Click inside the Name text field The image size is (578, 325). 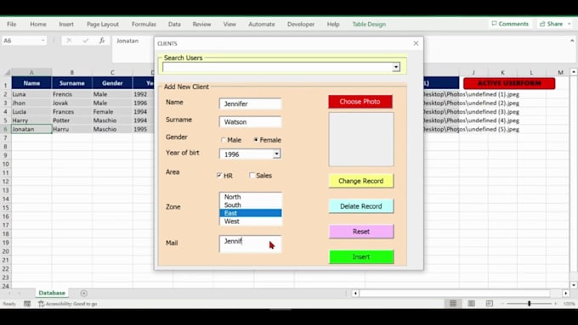click(250, 104)
